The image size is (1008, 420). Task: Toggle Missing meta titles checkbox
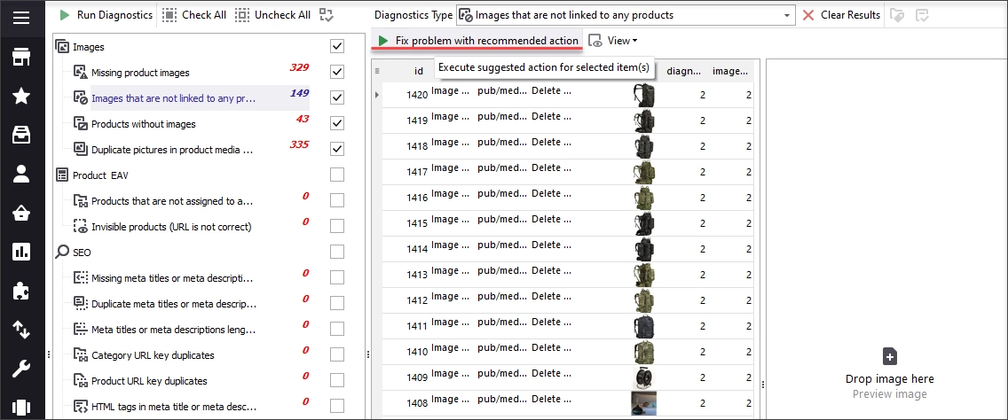point(337,277)
